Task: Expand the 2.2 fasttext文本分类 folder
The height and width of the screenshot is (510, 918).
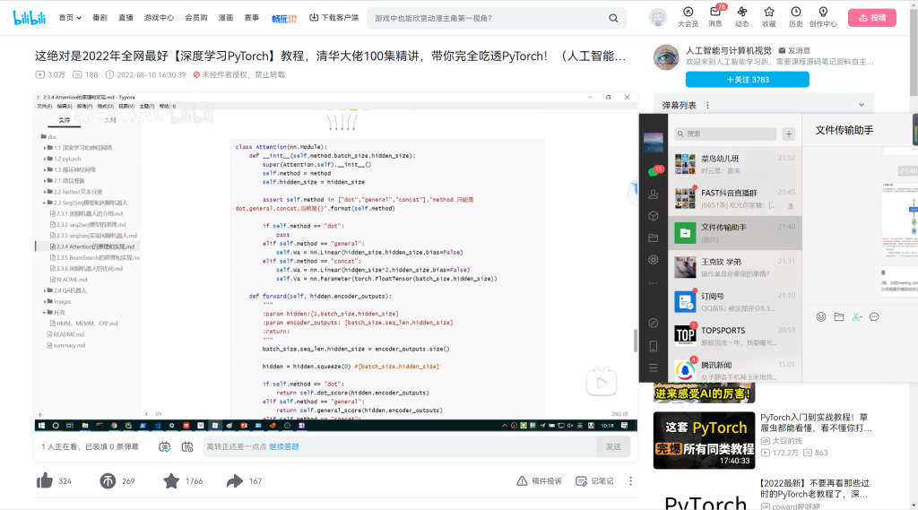Action: point(45,192)
